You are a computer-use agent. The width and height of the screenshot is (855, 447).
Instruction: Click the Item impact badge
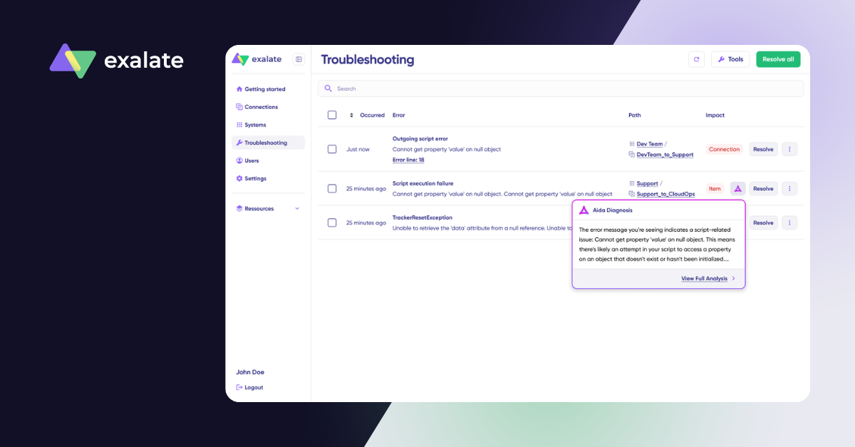click(715, 189)
